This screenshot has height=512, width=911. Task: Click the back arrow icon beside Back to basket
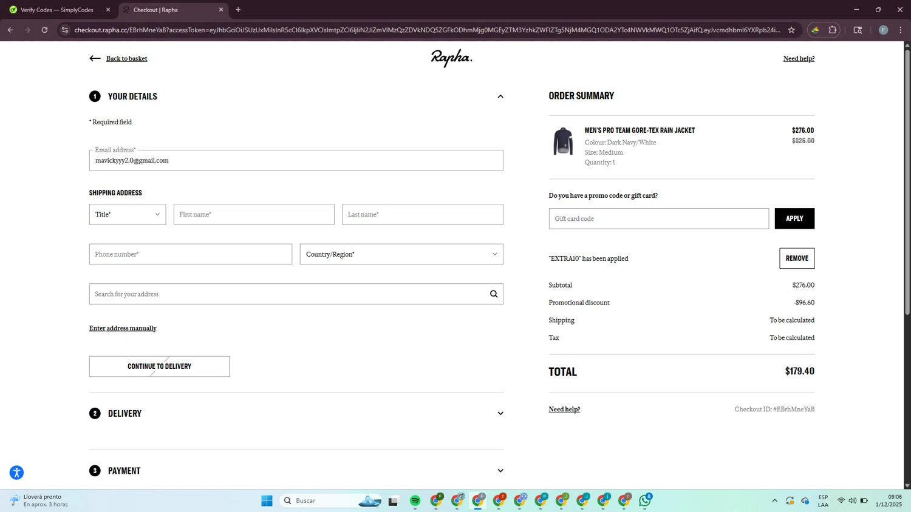tap(95, 58)
